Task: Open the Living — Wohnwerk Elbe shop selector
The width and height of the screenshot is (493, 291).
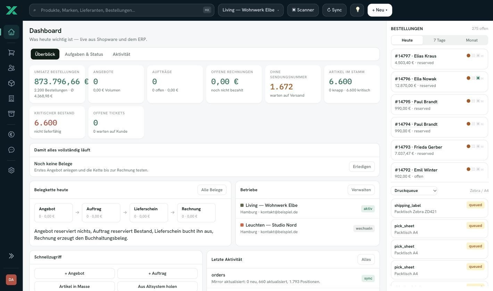Action: (x=251, y=10)
